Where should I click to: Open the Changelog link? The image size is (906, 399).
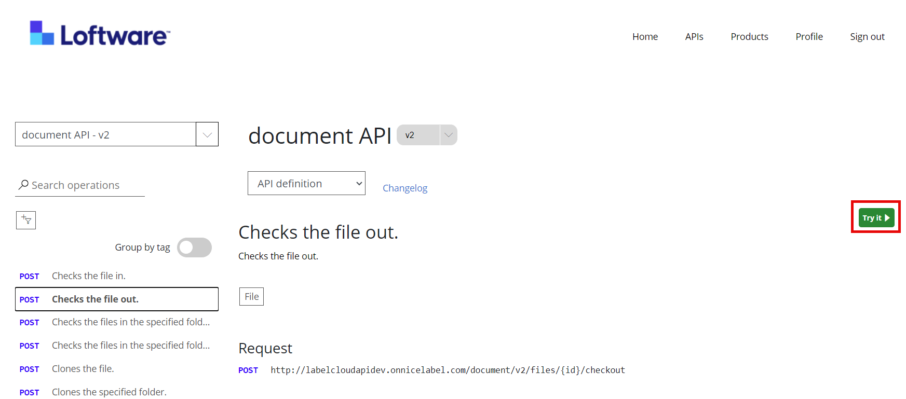tap(405, 188)
